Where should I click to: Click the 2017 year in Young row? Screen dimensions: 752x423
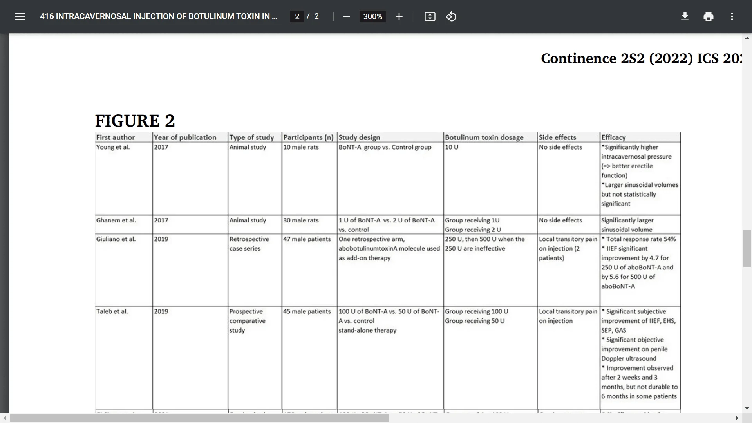coord(161,147)
